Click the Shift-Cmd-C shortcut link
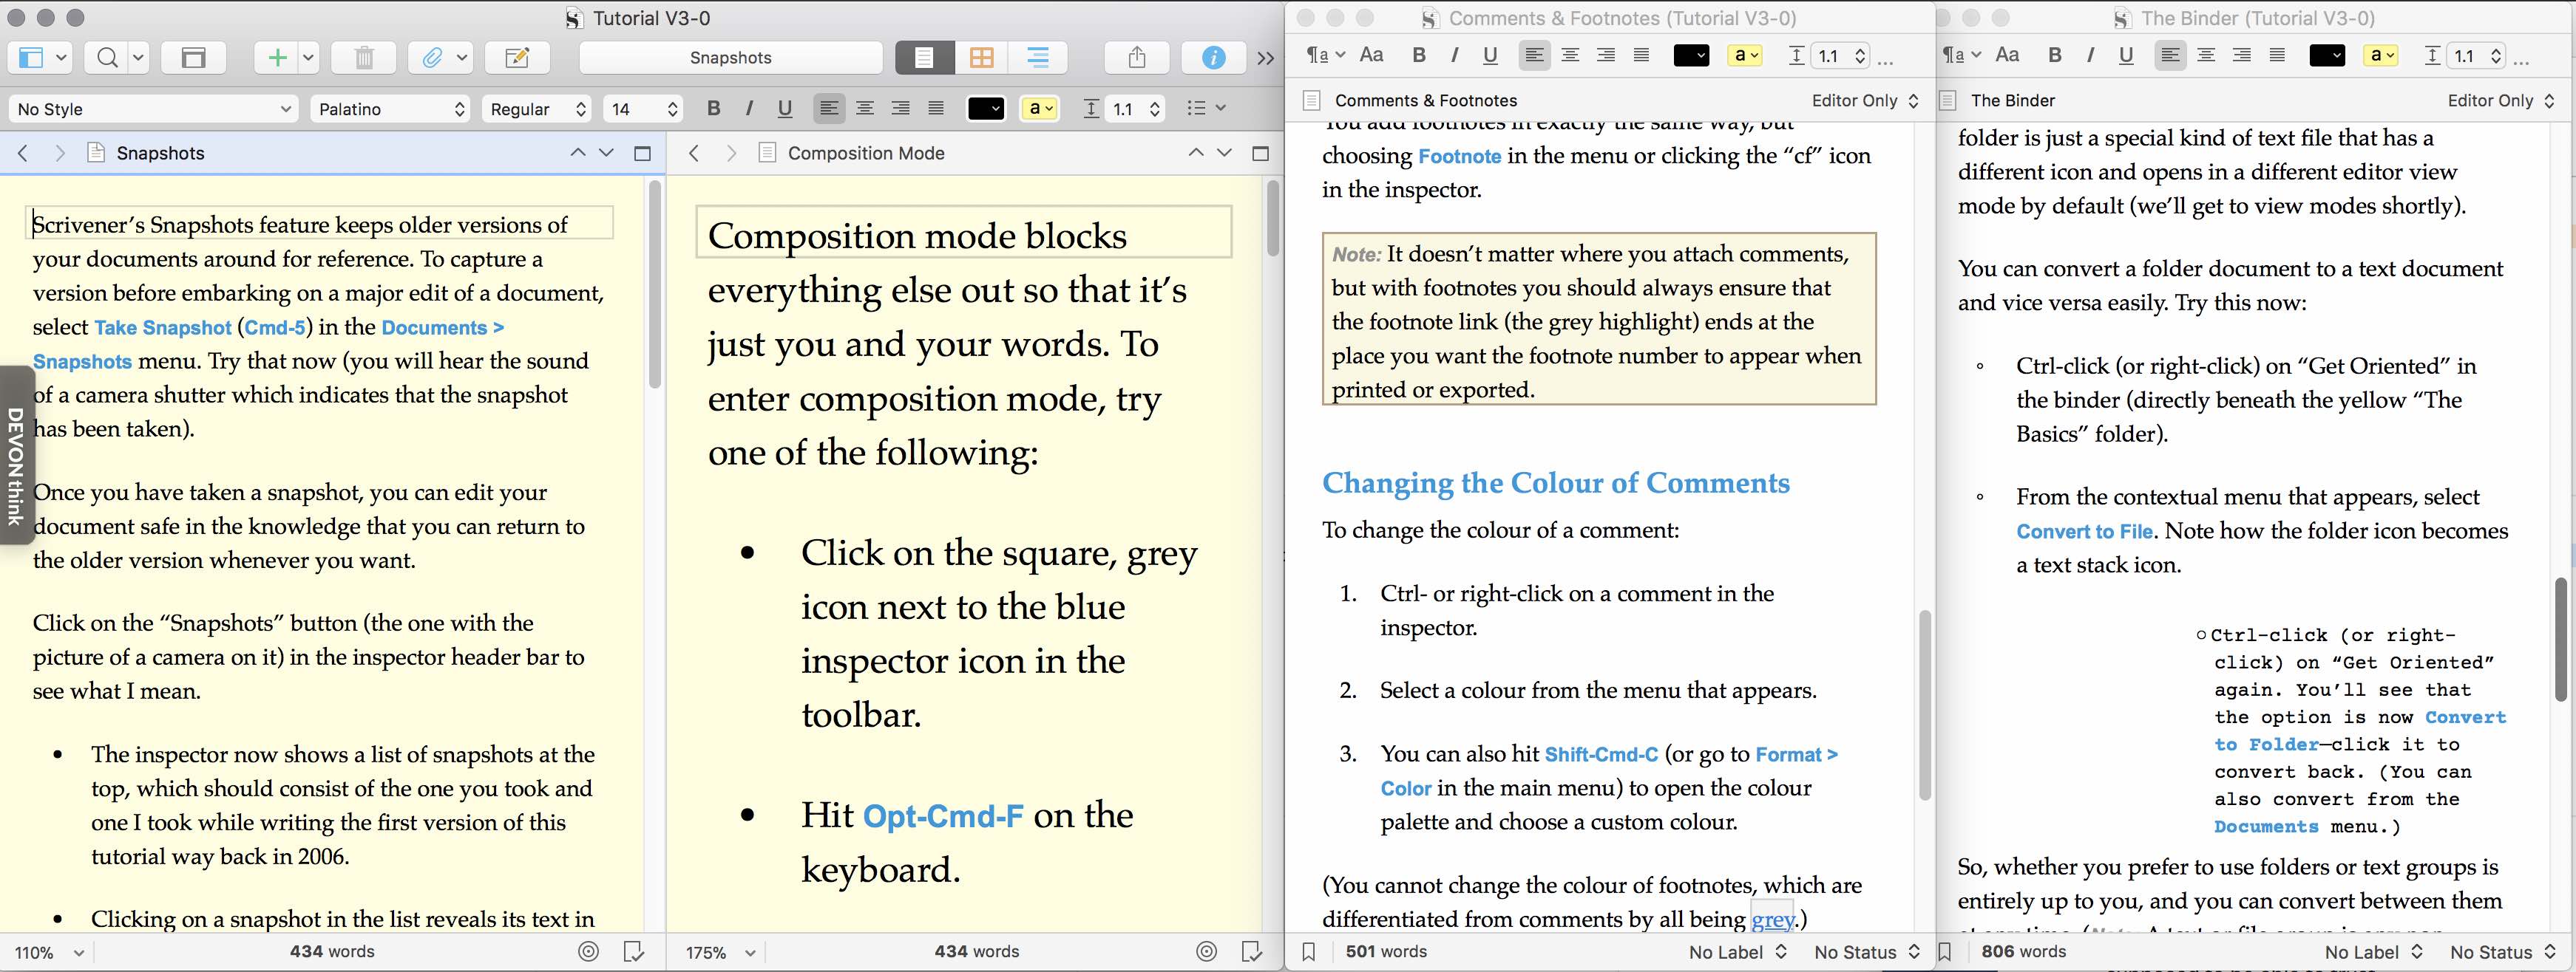 click(1600, 754)
